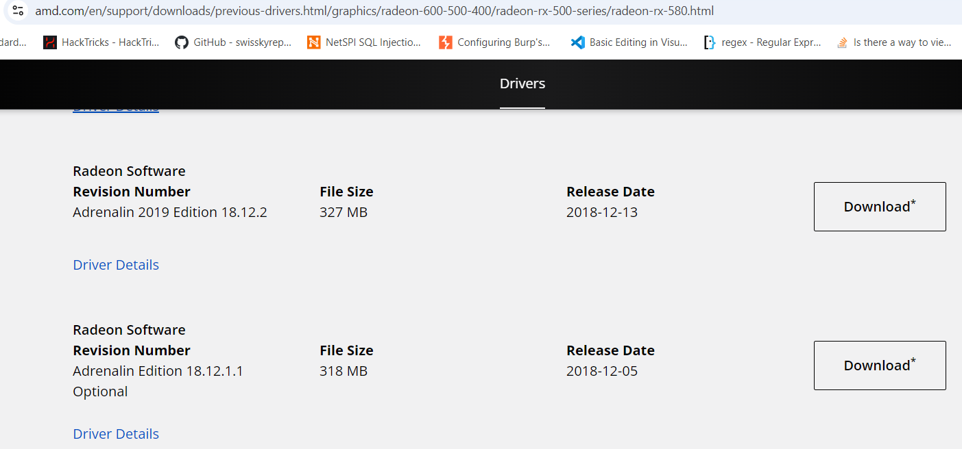Click the truncated leftmost bookmark ending in 'dard...'
Screen dimensions: 962x449
click(12, 42)
